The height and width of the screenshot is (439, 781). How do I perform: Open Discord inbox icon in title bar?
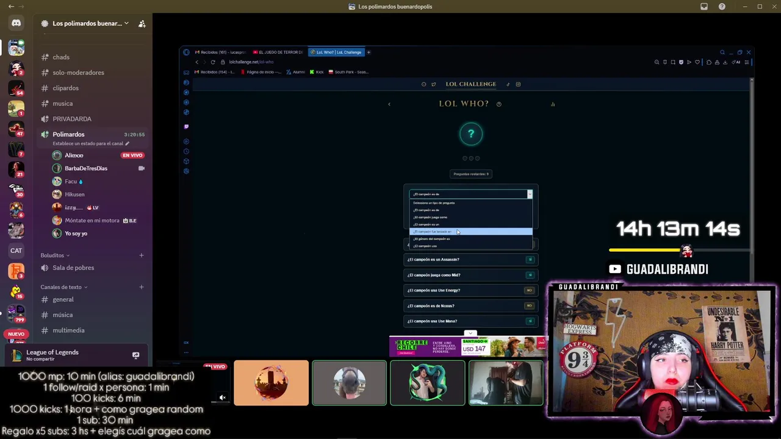coord(704,7)
